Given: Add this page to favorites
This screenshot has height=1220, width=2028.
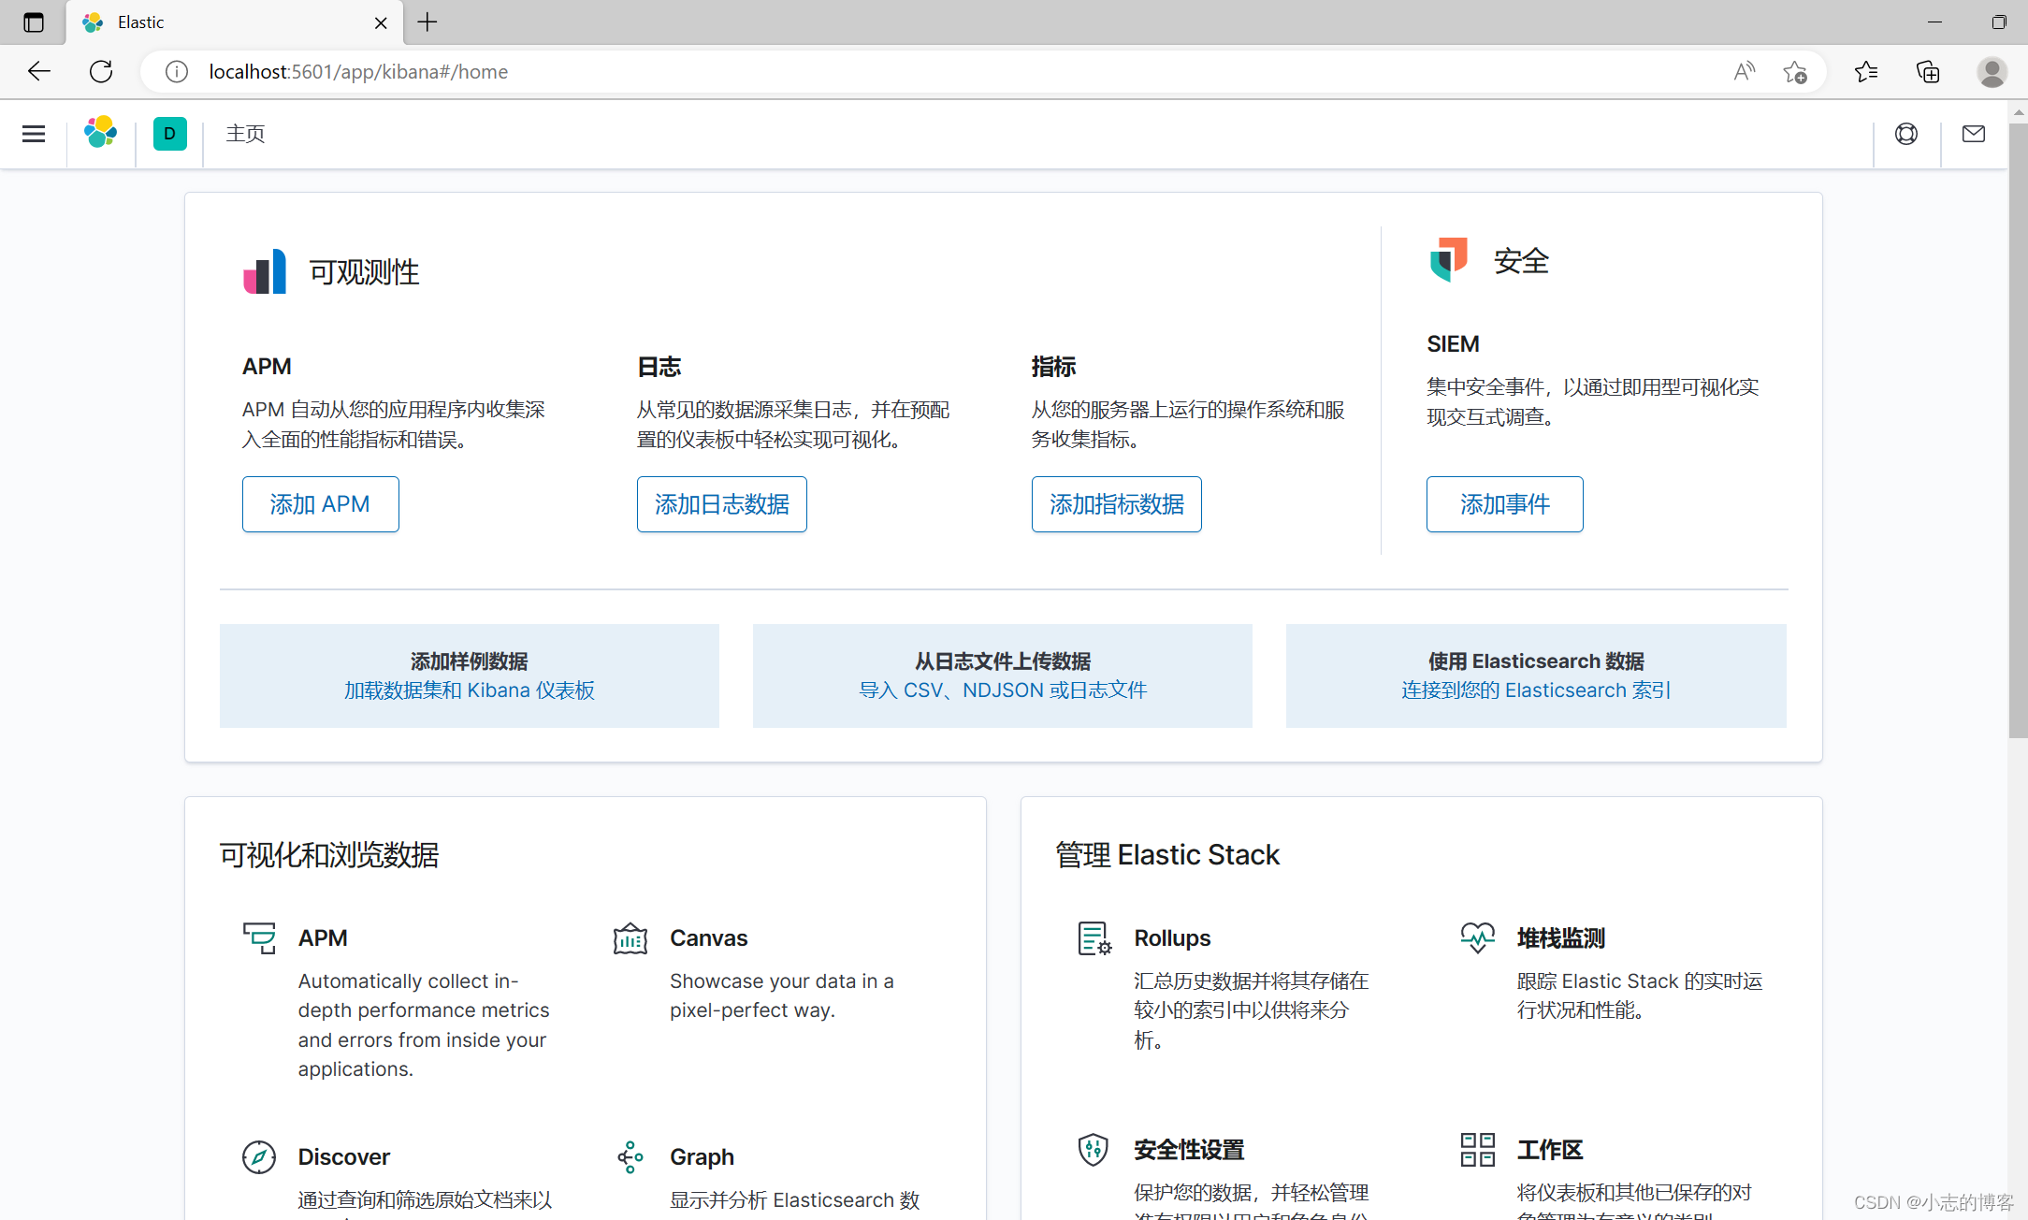Looking at the screenshot, I should pos(1795,72).
